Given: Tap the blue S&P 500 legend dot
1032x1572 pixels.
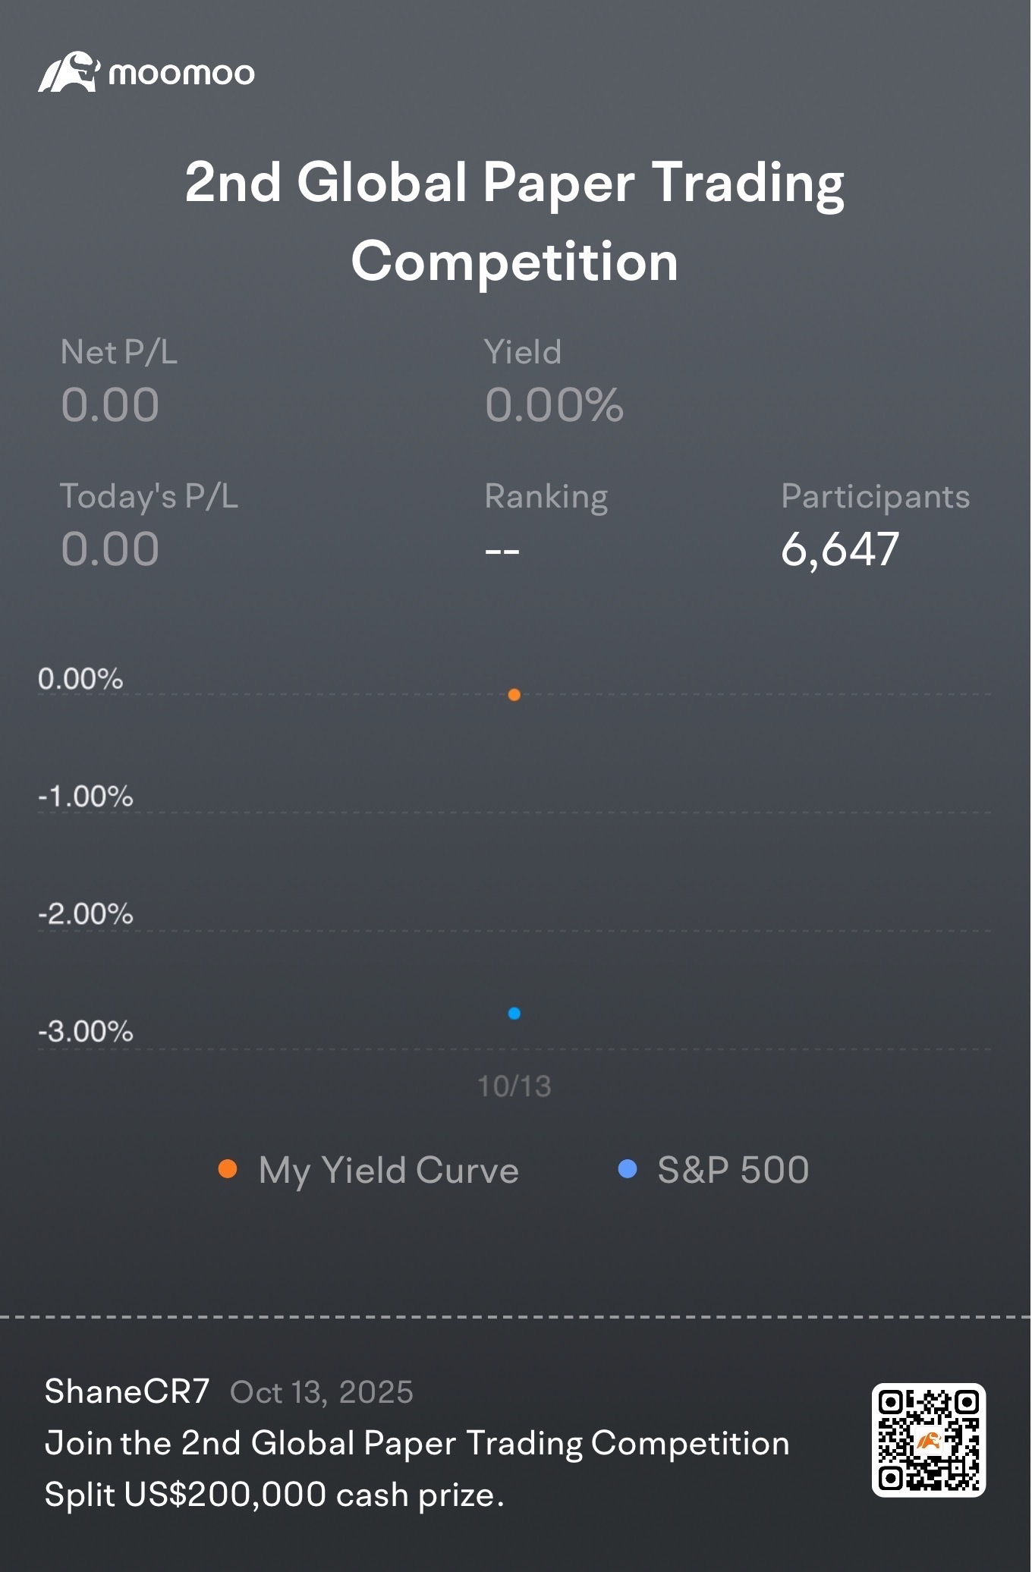Looking at the screenshot, I should pyautogui.click(x=628, y=1169).
